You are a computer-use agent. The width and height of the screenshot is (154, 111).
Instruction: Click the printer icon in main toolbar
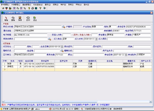[x=33, y=8]
